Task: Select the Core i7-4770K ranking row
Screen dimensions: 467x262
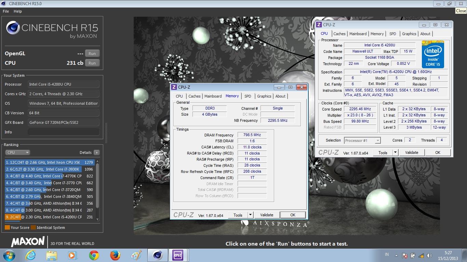Action: point(50,176)
